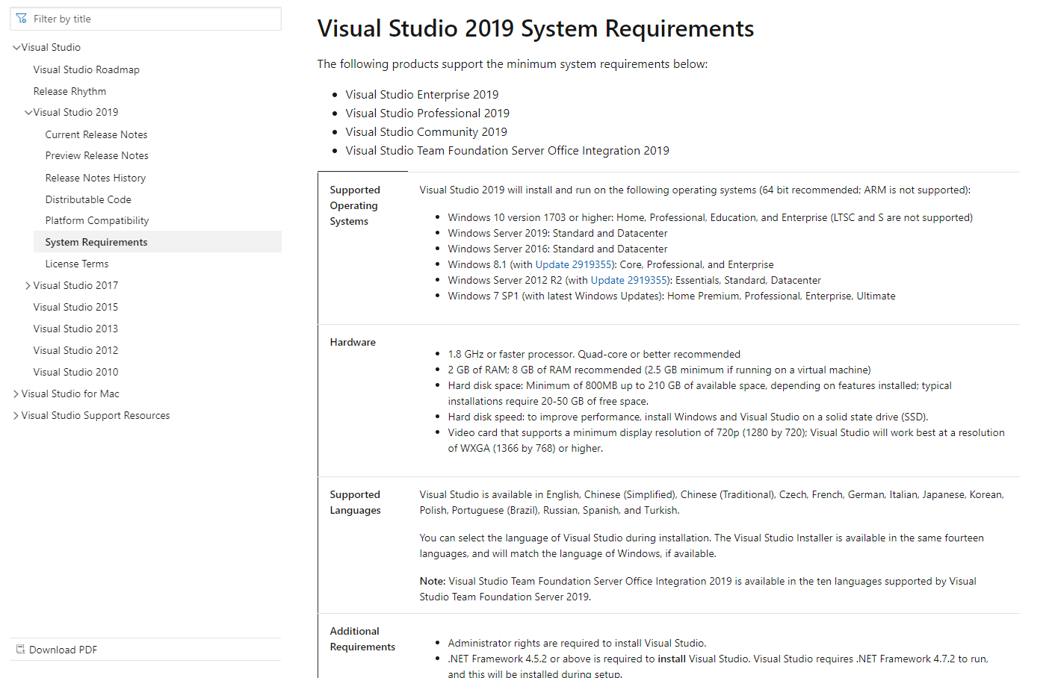Expand Visual Studio for Mac node
Screen dimensions: 1055x678
click(16, 394)
